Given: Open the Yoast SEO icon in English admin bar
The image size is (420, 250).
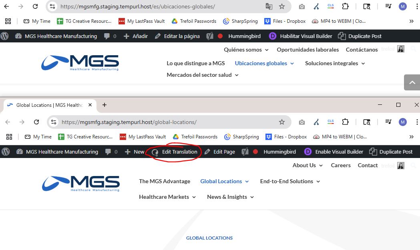Looking at the screenshot, I should [x=245, y=152].
